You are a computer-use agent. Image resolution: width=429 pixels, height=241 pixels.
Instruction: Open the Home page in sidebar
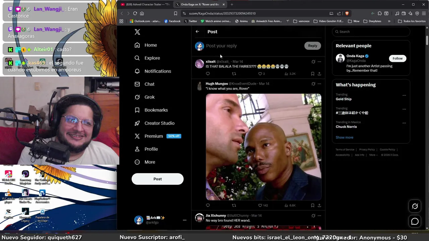click(145, 45)
